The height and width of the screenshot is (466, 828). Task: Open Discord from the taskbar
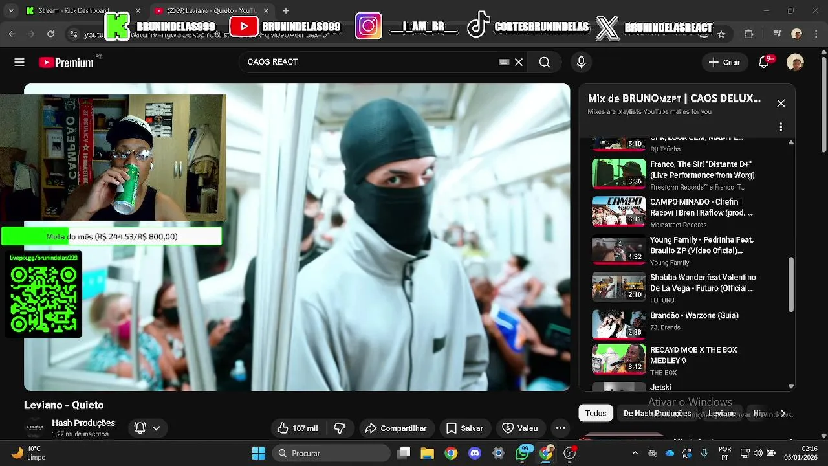(x=475, y=453)
